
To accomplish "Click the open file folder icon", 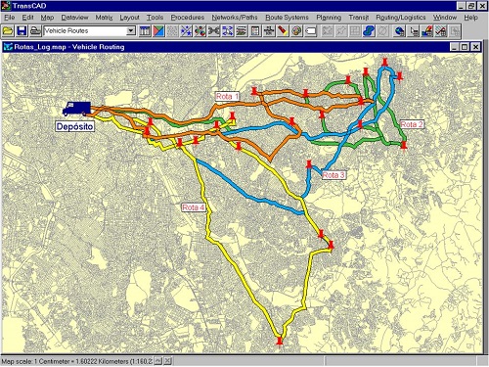I will tap(8, 31).
